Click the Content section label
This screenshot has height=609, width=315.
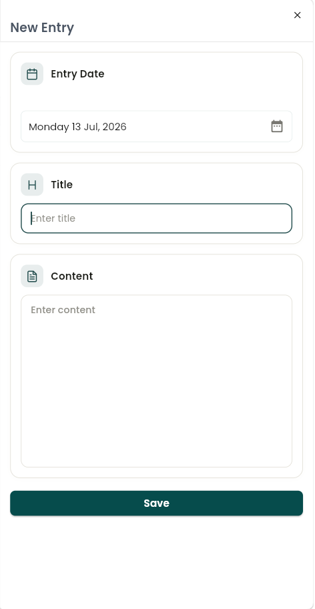pos(72,276)
